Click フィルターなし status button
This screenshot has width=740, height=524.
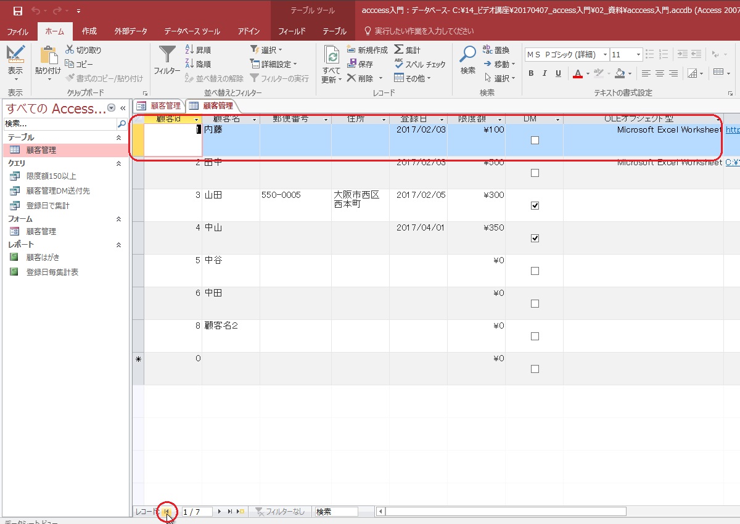281,512
